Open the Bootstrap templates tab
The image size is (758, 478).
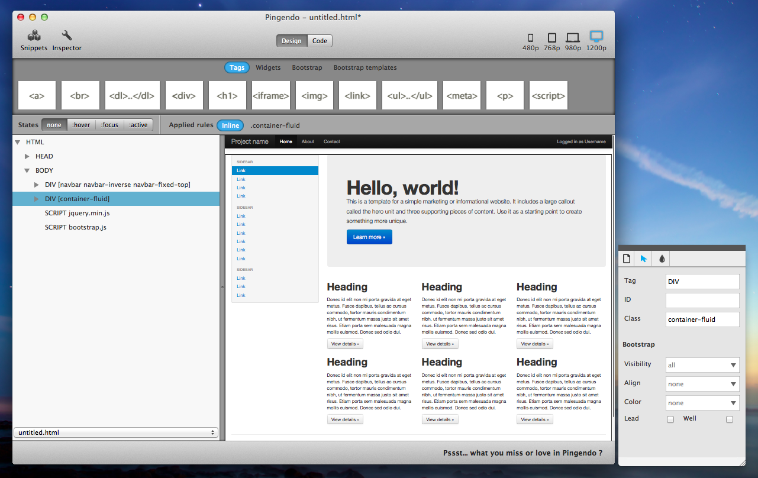pos(365,67)
